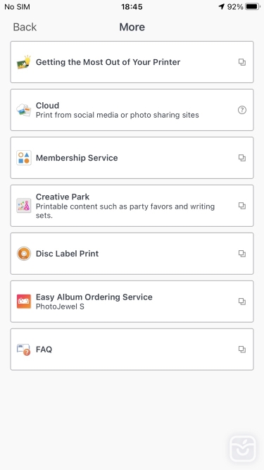The image size is (264, 470).
Task: Tap the Cloud photos icon
Action: [x=24, y=110]
